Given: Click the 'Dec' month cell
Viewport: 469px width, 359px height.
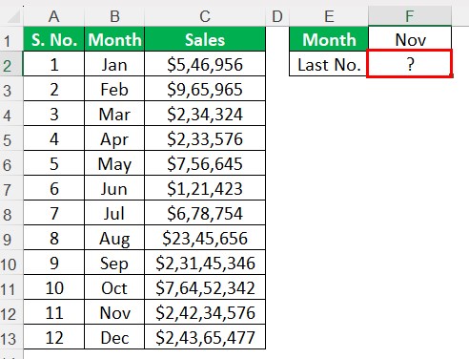Looking at the screenshot, I should 114,337.
